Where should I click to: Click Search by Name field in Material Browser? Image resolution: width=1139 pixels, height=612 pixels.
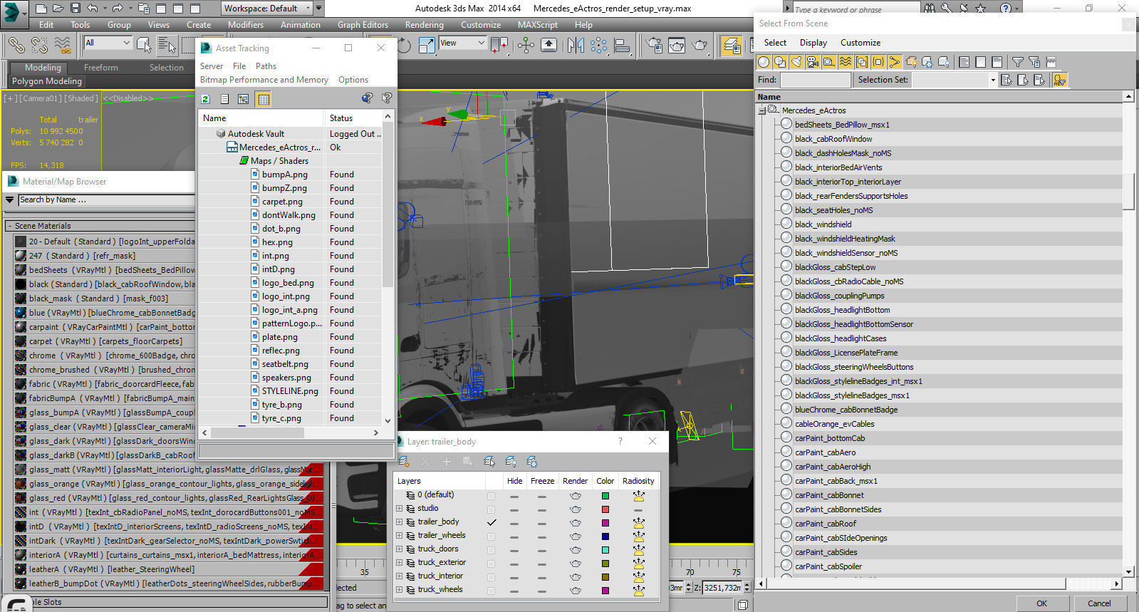point(105,200)
